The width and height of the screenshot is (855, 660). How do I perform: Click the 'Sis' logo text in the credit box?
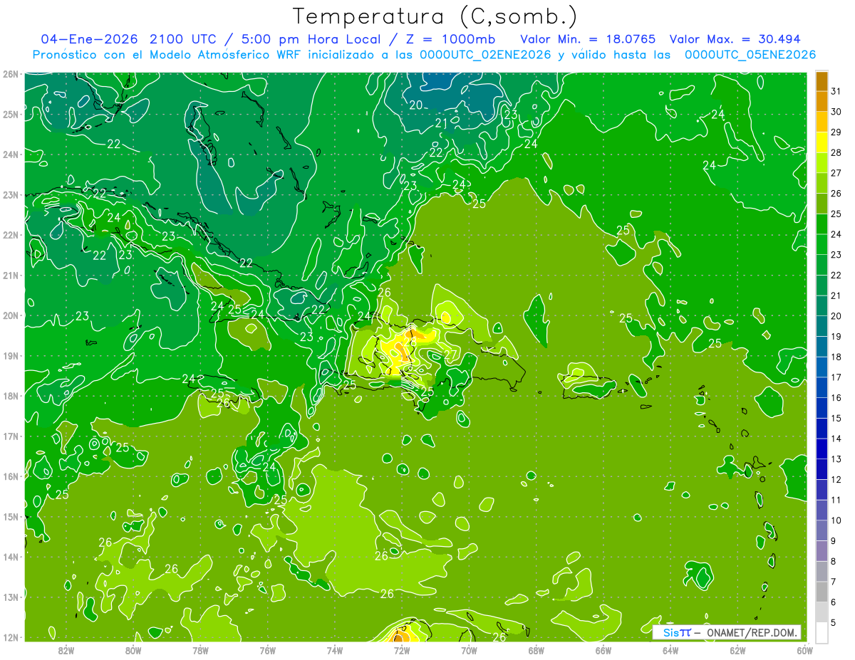coord(670,632)
